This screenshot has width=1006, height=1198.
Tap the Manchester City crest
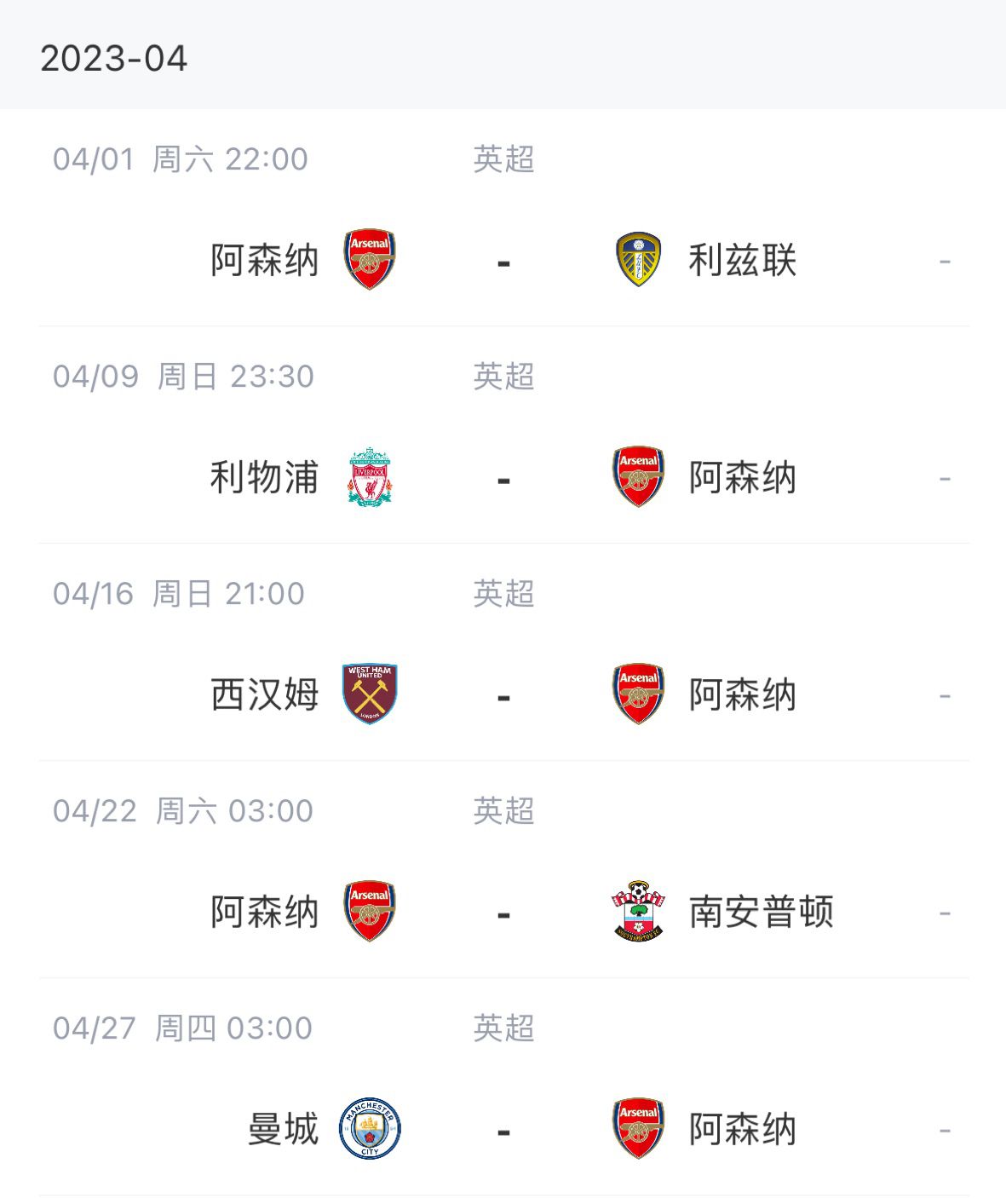[x=370, y=1129]
